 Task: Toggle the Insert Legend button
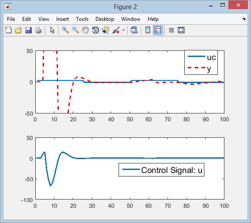click(158, 30)
